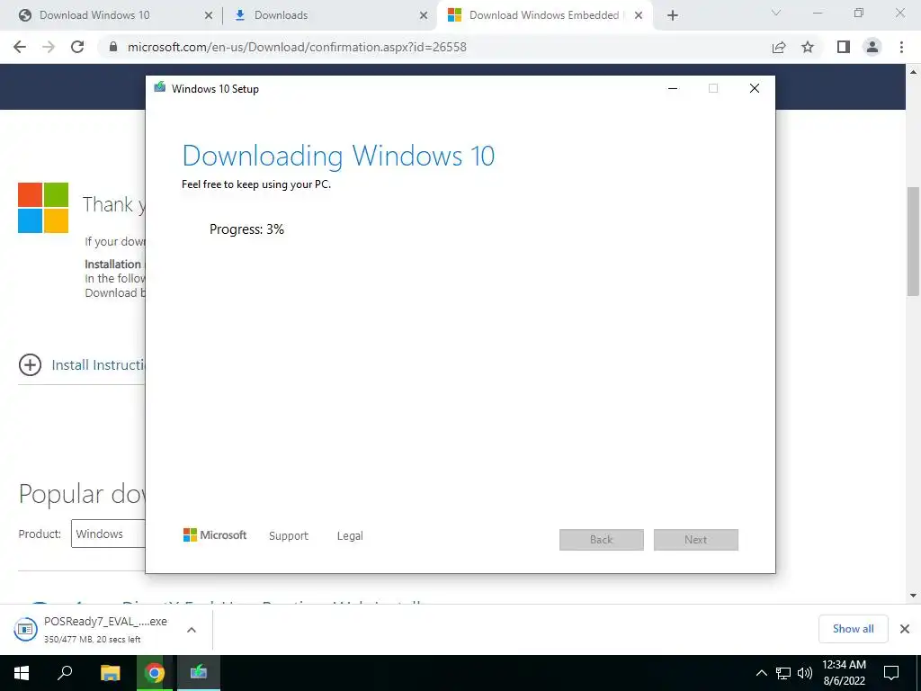Open the notification center icon

pos(891,673)
